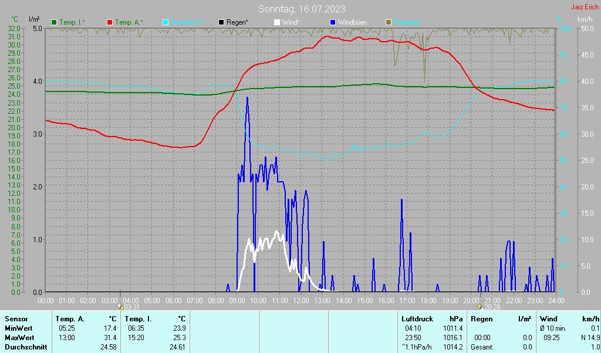Click the '09:00' time axis label
Image resolution: width=601 pixels, height=353 pixels.
(x=237, y=301)
